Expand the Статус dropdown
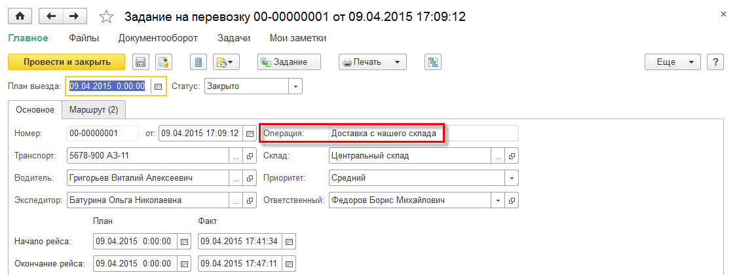Viewport: 735px width, 275px height. (295, 86)
